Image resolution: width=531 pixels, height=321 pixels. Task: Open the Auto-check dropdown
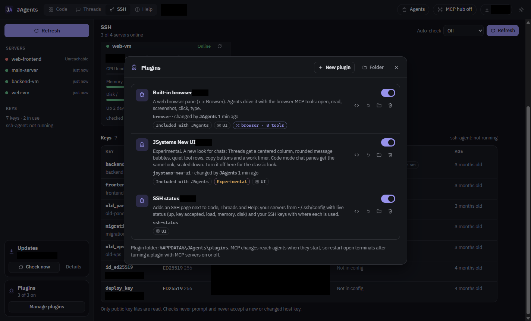[x=463, y=31]
